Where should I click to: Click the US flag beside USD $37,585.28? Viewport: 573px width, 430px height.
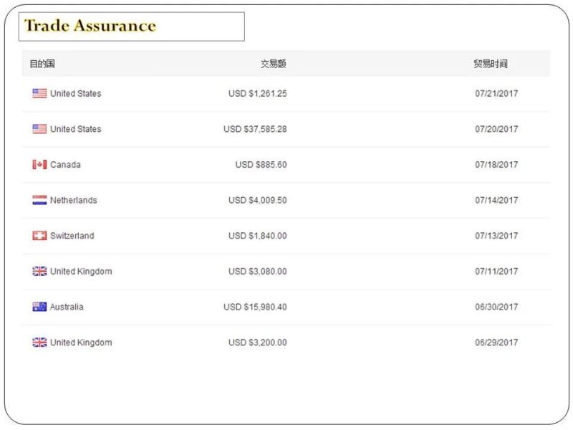[x=39, y=129]
